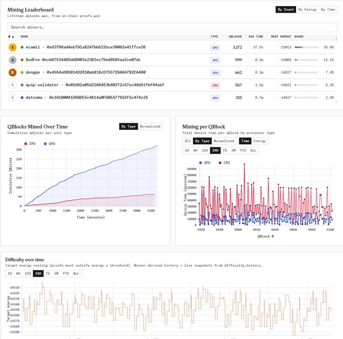The image size is (343, 339).
Task: Click the rank 5 circle badge
Action: pyautogui.click(x=13, y=98)
